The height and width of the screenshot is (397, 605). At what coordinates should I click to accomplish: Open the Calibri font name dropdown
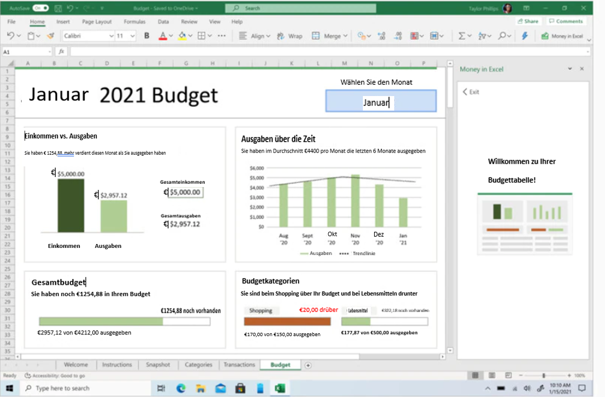110,36
